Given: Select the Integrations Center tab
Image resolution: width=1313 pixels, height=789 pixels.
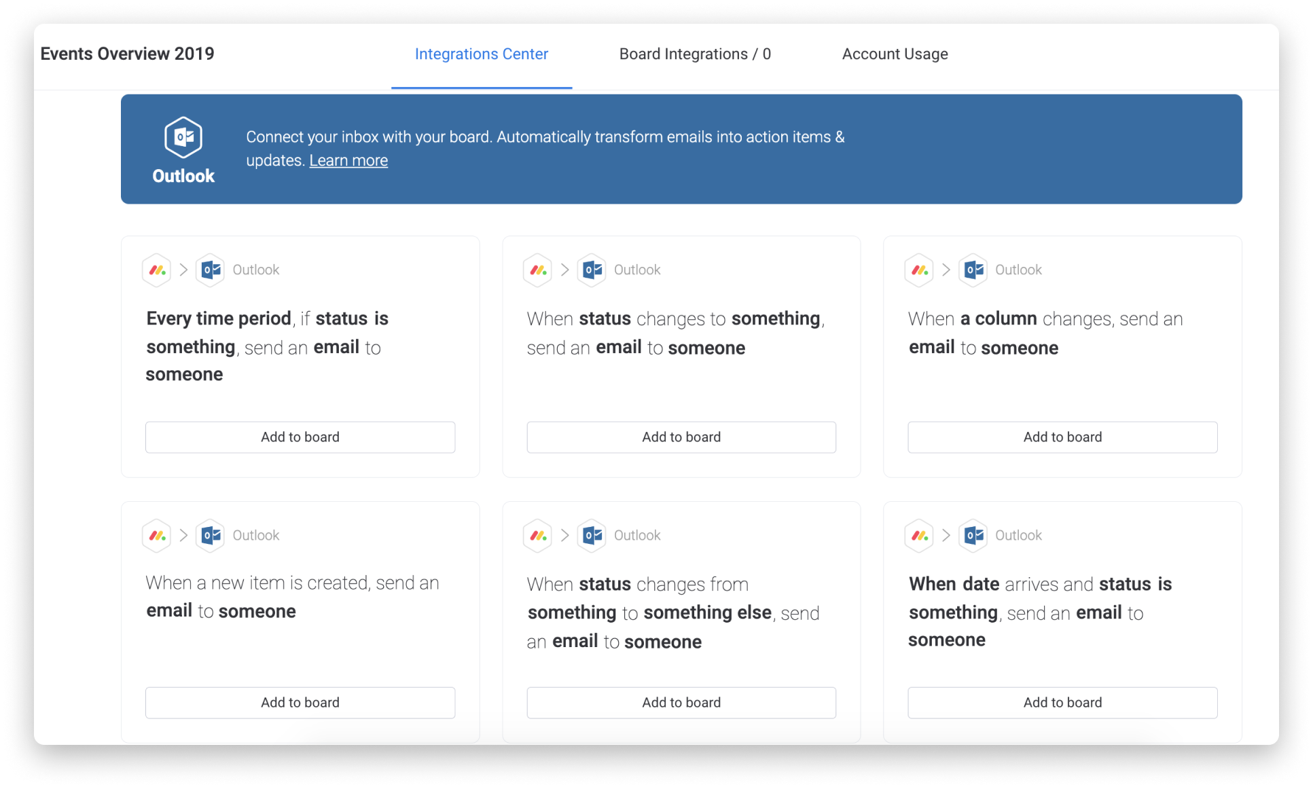Looking at the screenshot, I should coord(481,54).
